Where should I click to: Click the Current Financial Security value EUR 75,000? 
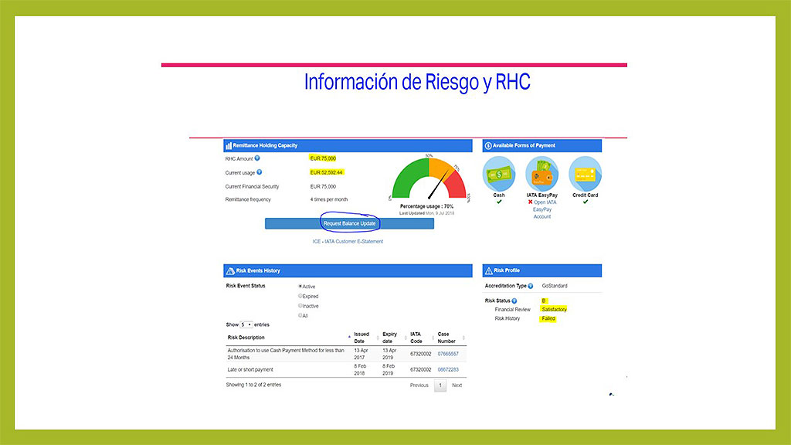(323, 187)
